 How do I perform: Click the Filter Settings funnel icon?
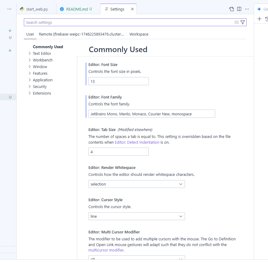pyautogui.click(x=243, y=22)
